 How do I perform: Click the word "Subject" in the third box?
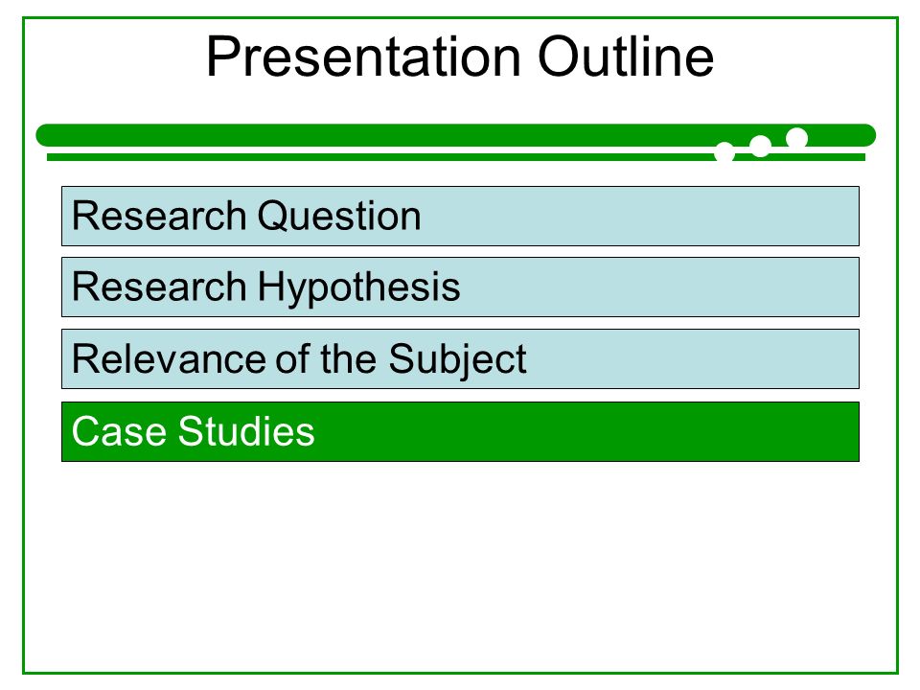click(457, 359)
